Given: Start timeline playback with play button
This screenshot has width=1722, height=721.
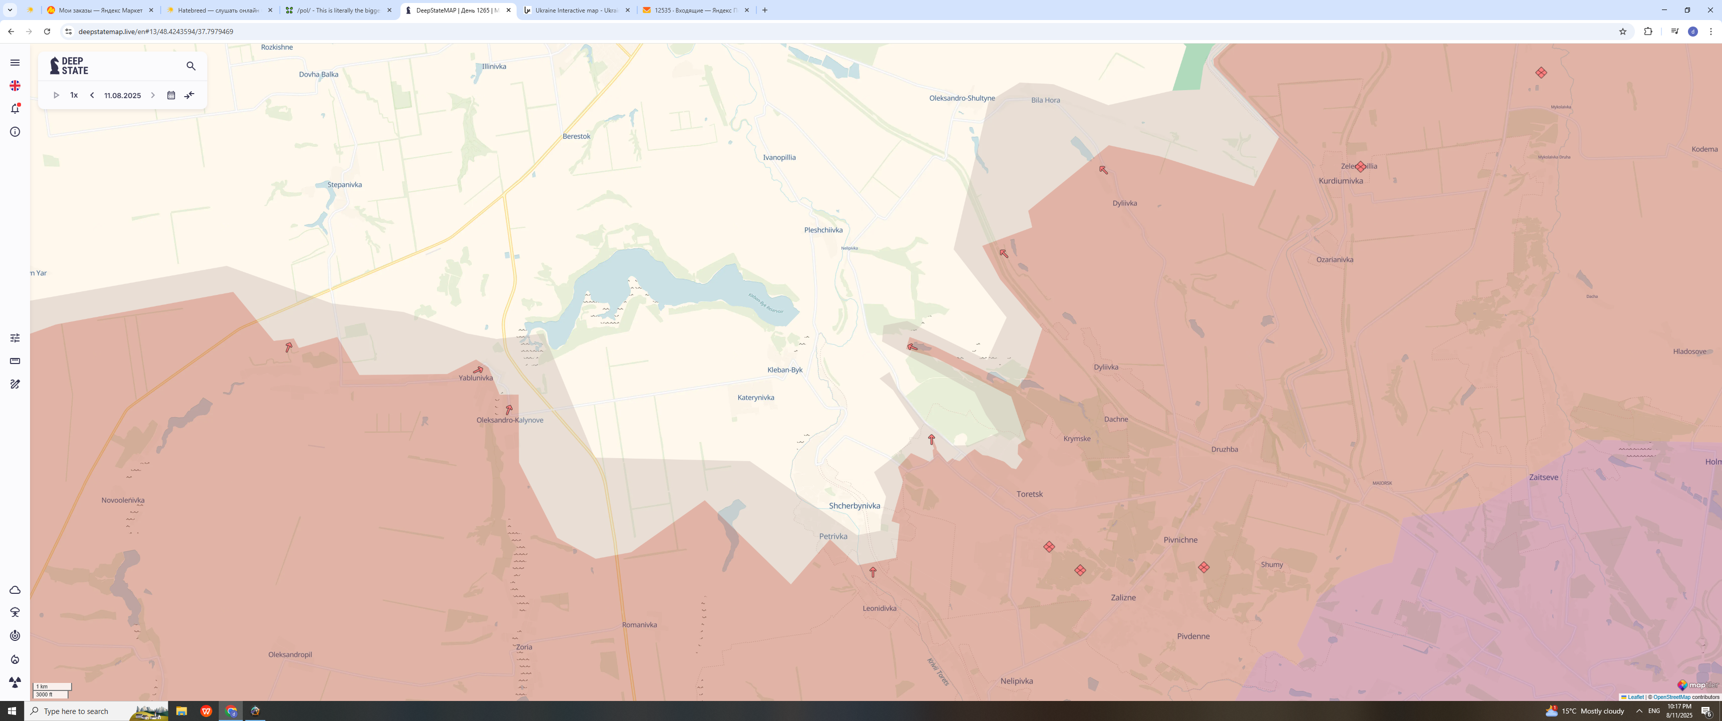Looking at the screenshot, I should tap(56, 95).
